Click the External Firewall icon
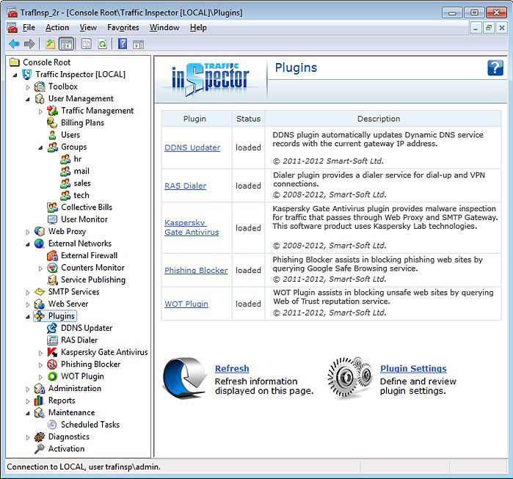Image resolution: width=513 pixels, height=479 pixels. (x=52, y=256)
